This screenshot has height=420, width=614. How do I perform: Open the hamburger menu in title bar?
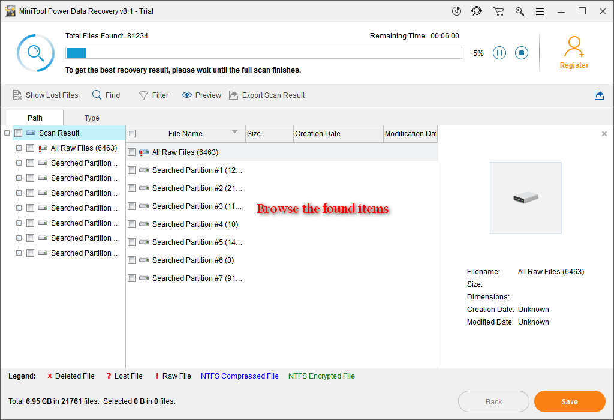(540, 12)
